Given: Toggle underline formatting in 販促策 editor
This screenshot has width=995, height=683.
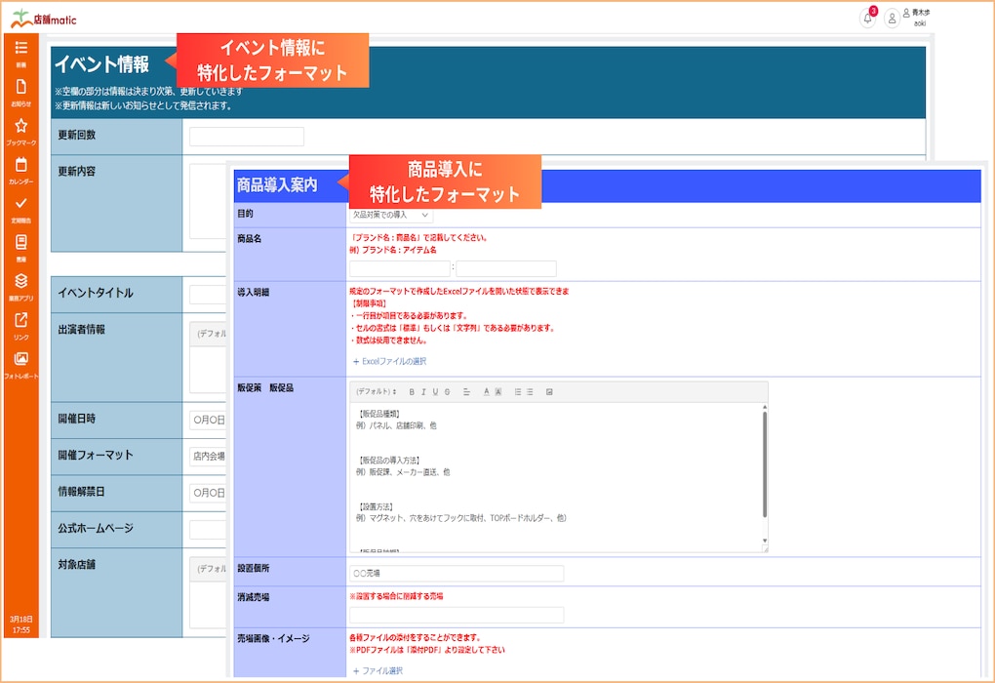Looking at the screenshot, I should pyautogui.click(x=435, y=392).
